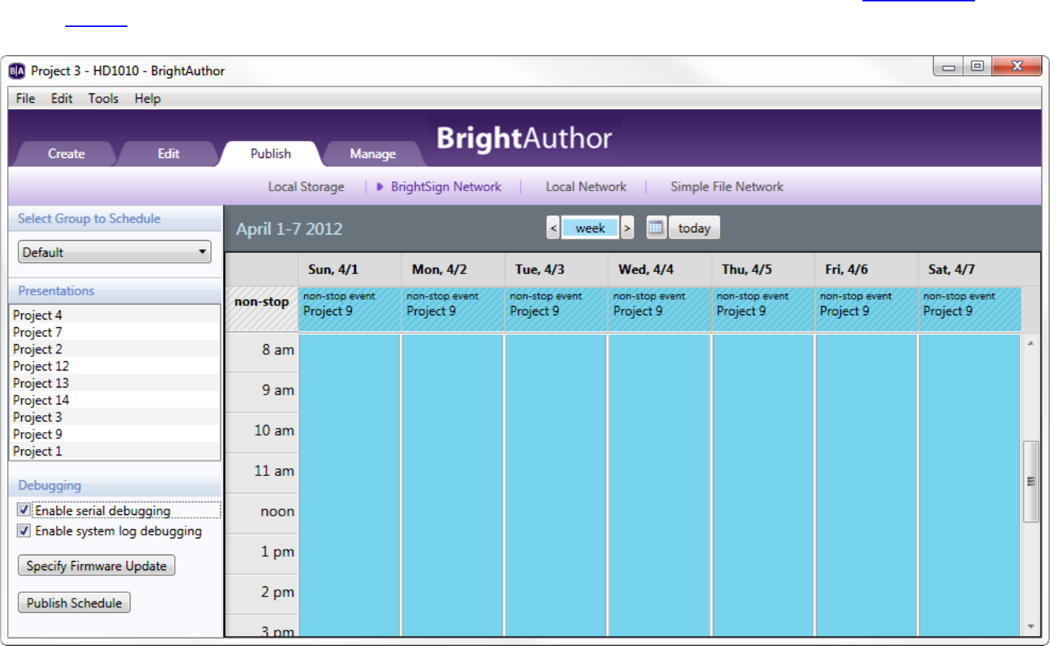1050x646 pixels.
Task: Close the BrightAuthor window
Action: tap(1017, 67)
